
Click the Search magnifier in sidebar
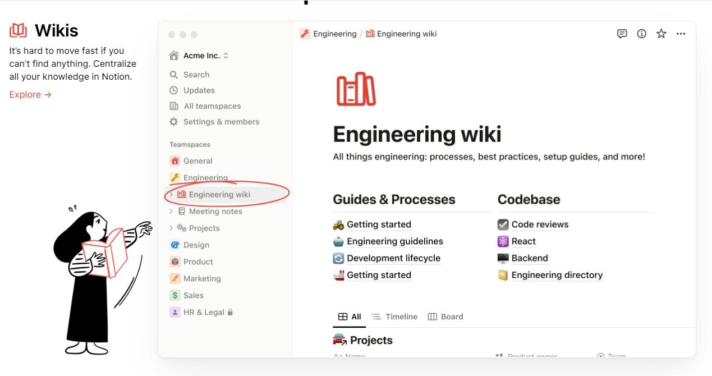point(174,75)
